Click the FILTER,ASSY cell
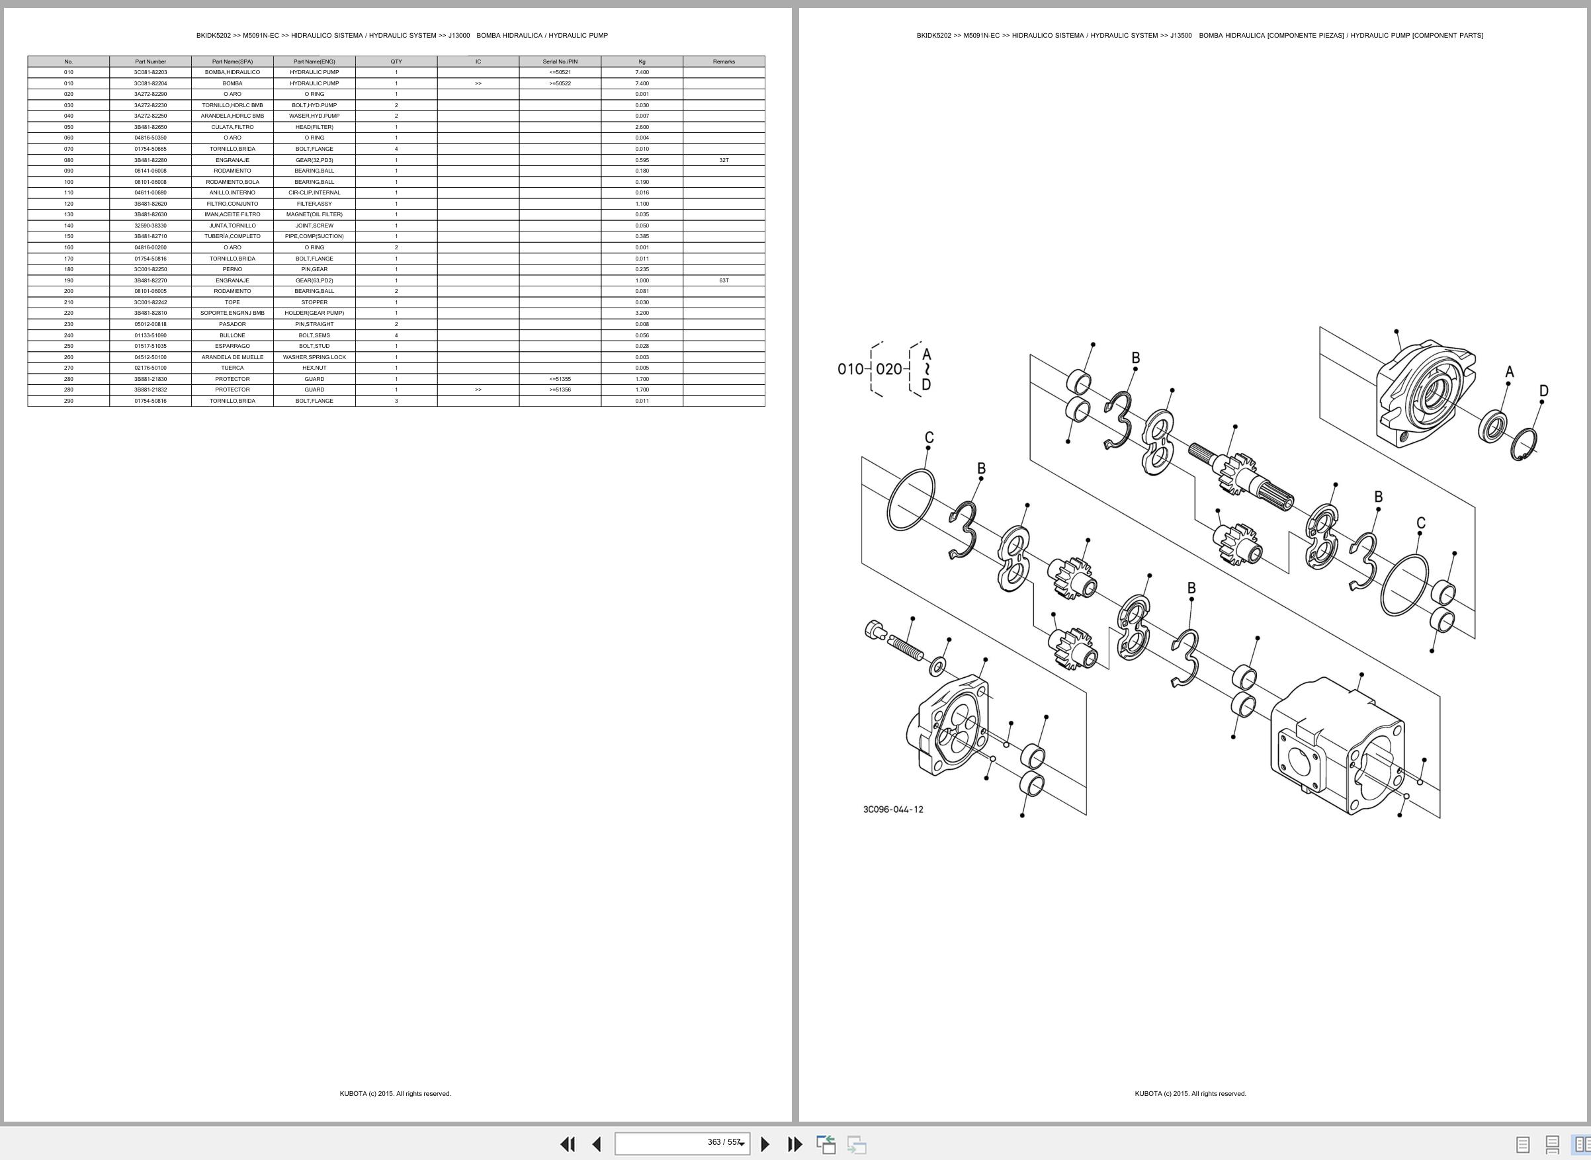The height and width of the screenshot is (1160, 1591). click(314, 204)
